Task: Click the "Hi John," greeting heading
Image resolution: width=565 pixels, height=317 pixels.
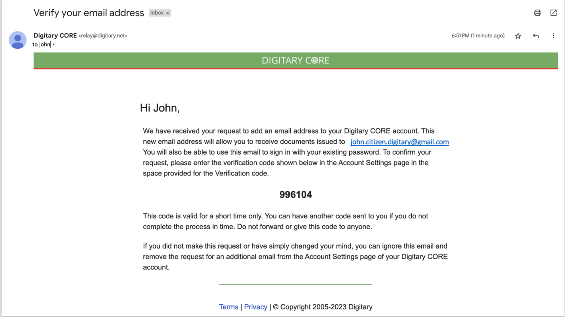Action: pos(159,108)
